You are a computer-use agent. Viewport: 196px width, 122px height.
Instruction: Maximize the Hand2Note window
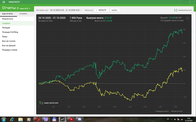[x=190, y=2]
